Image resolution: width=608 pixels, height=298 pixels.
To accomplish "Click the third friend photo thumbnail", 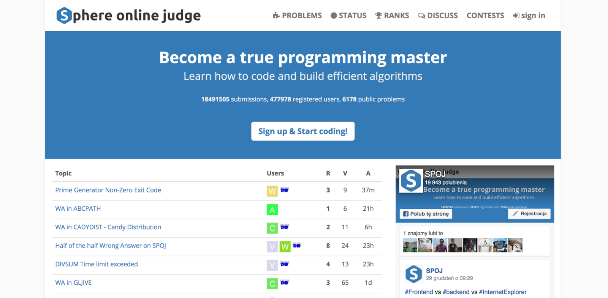I will tap(440, 245).
